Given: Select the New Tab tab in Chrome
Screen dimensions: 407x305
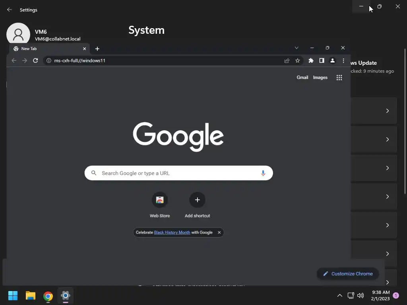Looking at the screenshot, I should [x=49, y=49].
